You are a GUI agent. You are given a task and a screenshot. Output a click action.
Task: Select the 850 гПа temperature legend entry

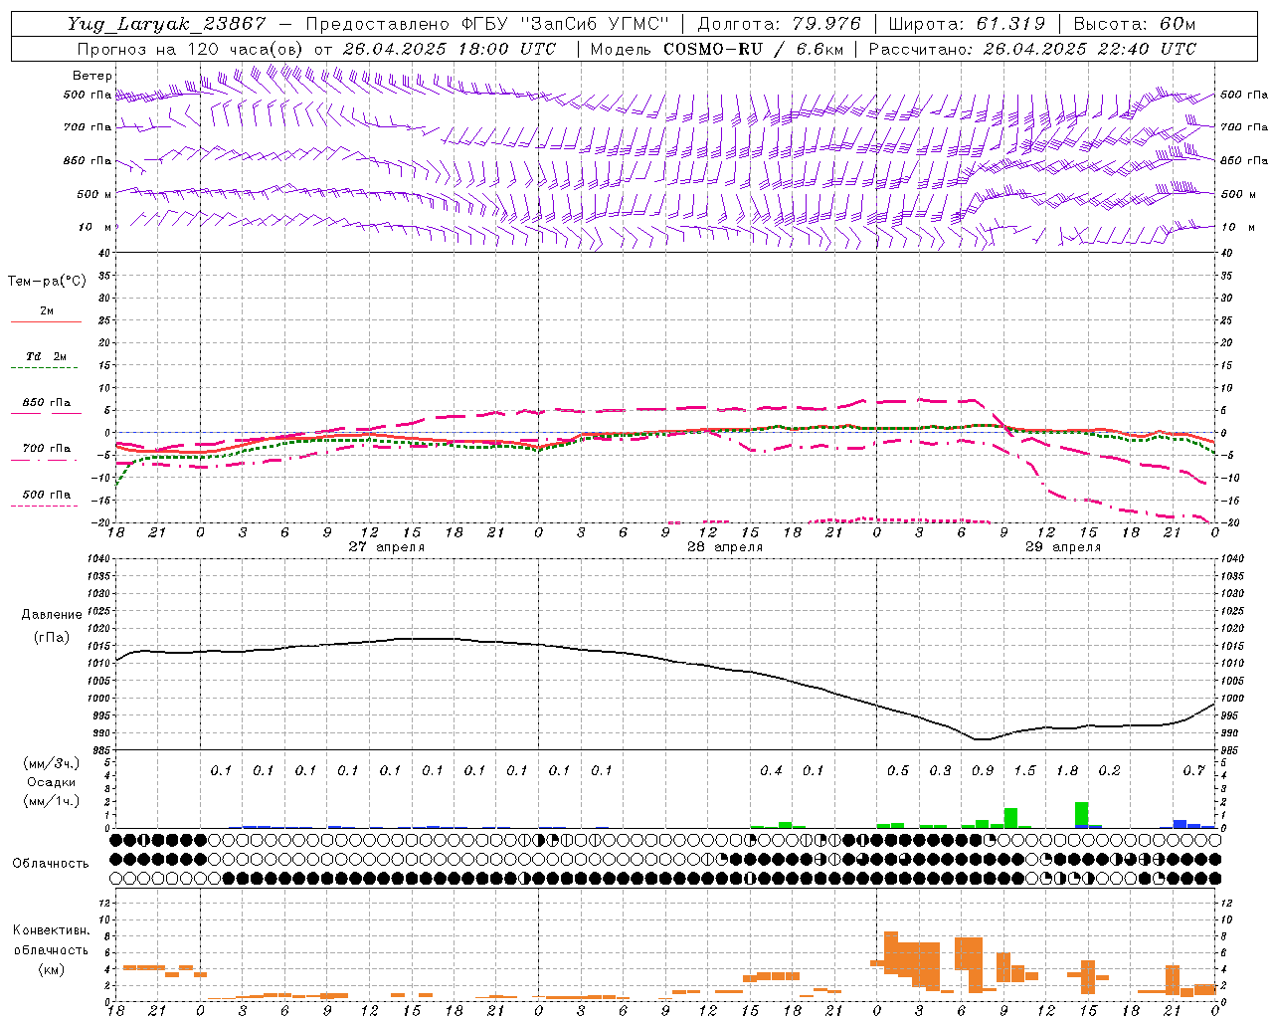tap(46, 403)
